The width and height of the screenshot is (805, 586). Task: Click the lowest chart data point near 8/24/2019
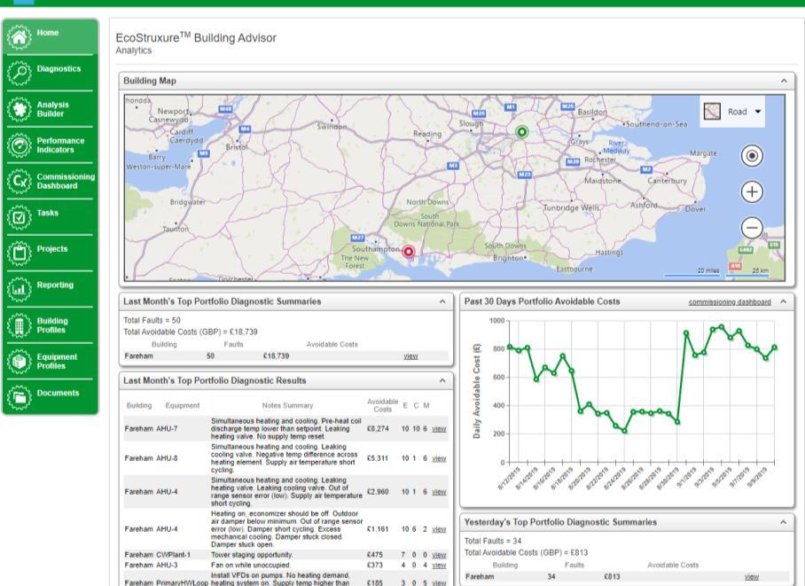pyautogui.click(x=625, y=431)
